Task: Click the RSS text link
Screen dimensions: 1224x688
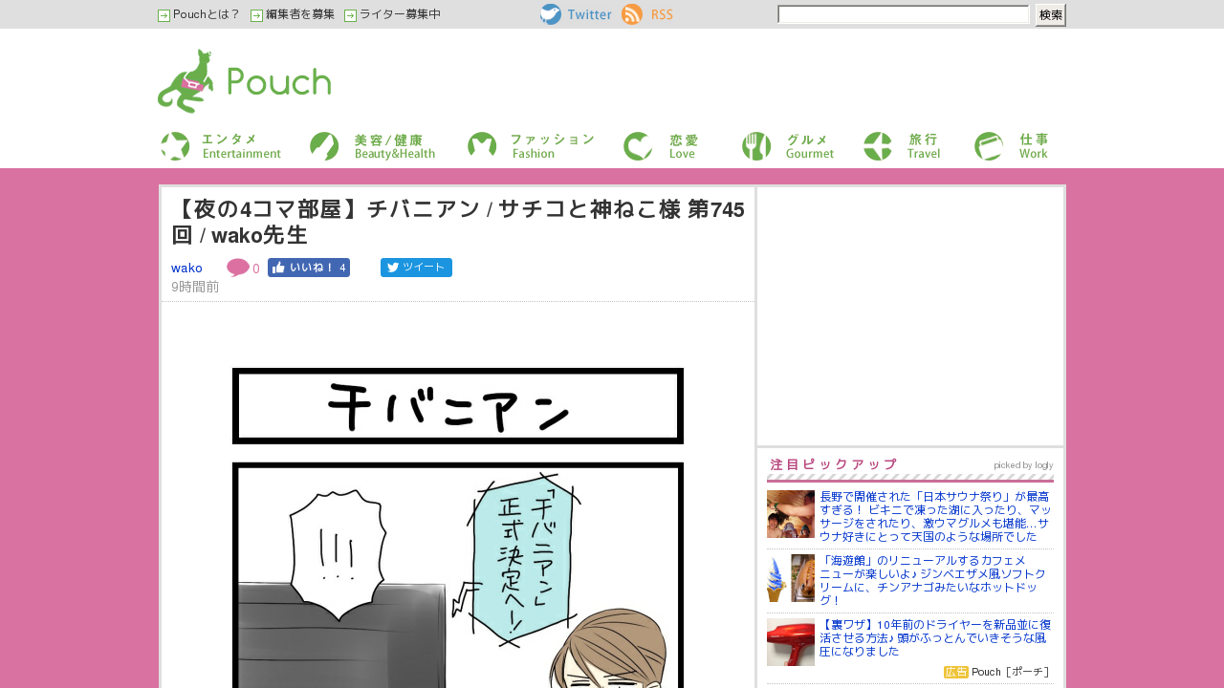Action: [x=662, y=14]
